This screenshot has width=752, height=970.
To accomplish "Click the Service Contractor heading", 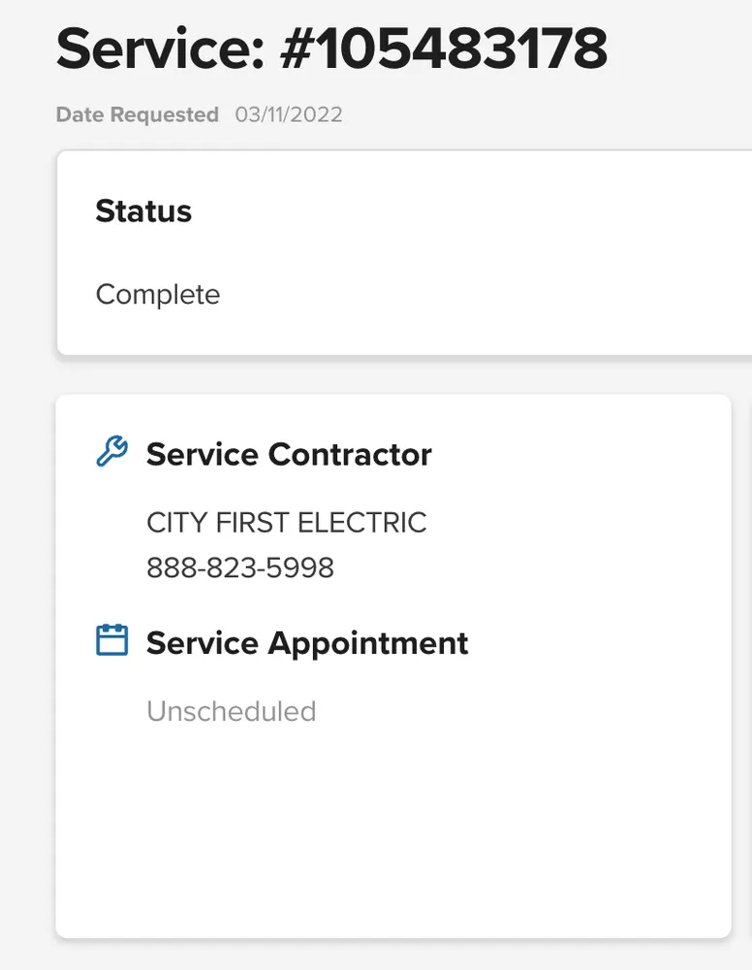I will coord(289,454).
